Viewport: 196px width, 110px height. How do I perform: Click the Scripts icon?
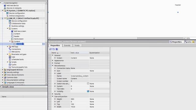[x=10, y=62]
